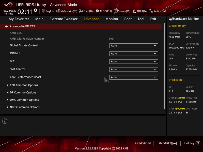Image resolution: width=203 pixels, height=152 pixels.
Task: Switch to Exit tab
Action: pos(153,19)
